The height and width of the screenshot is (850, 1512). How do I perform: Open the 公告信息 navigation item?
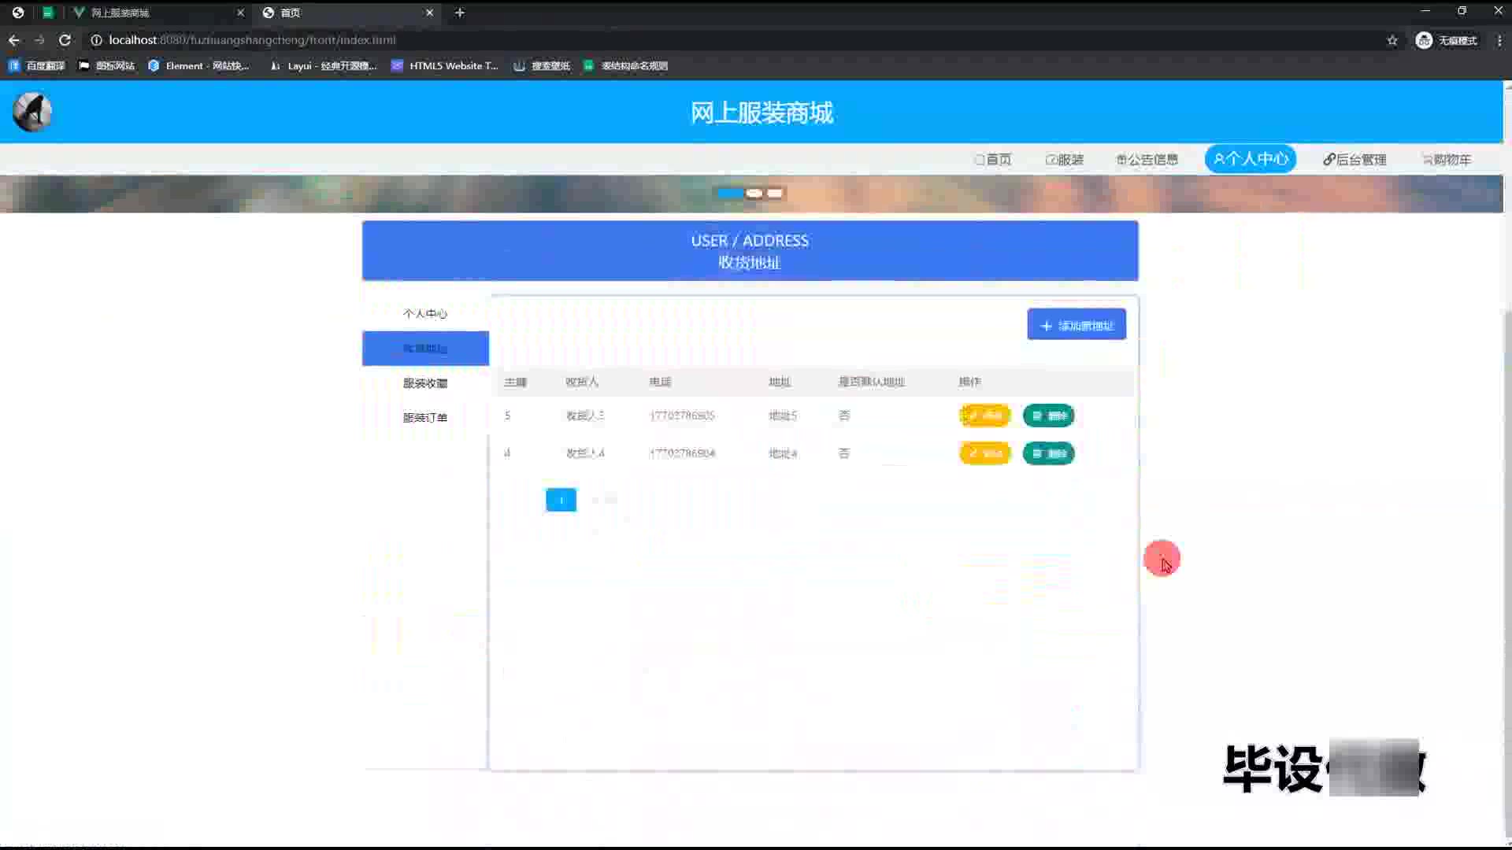click(x=1147, y=160)
